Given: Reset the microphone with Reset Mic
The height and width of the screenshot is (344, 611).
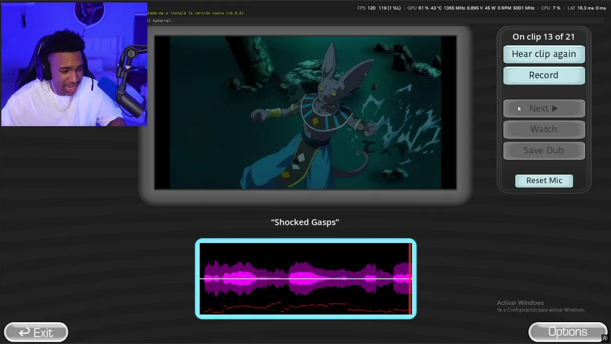Looking at the screenshot, I should pyautogui.click(x=544, y=181).
